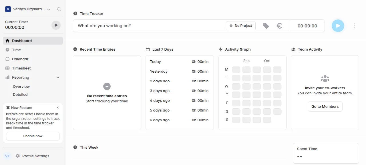Image resolution: width=366 pixels, height=165 pixels.
Task: Click the 'Today' row in Last 7 Days
Action: click(179, 62)
